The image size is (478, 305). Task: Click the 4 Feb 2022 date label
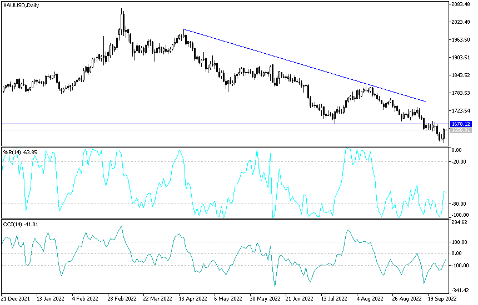pyautogui.click(x=85, y=298)
